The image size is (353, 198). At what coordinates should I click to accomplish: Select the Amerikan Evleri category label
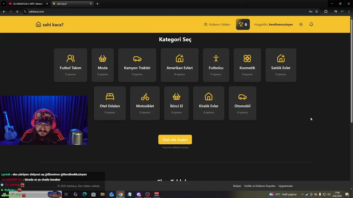coord(180,68)
